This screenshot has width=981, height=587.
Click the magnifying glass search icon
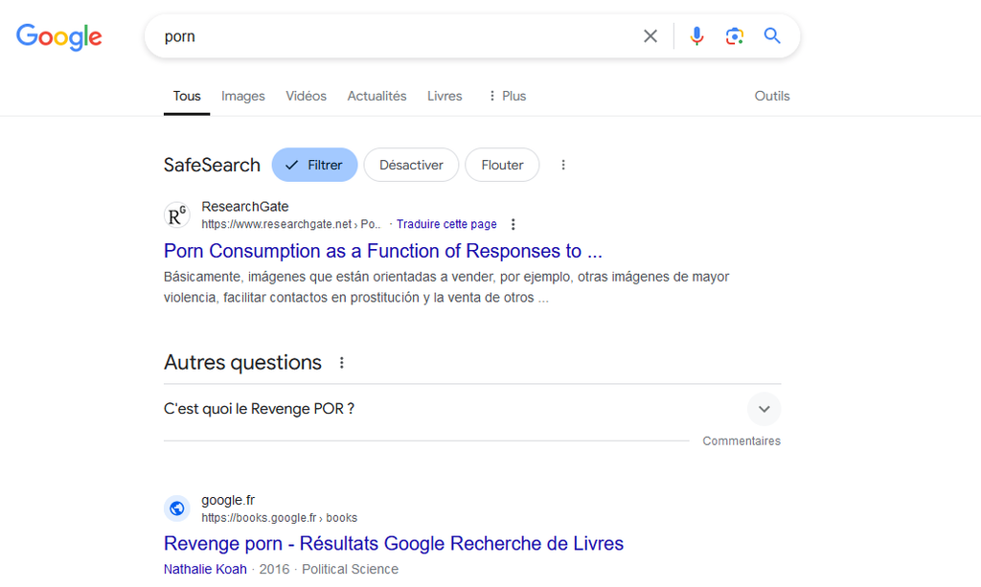[x=772, y=36]
